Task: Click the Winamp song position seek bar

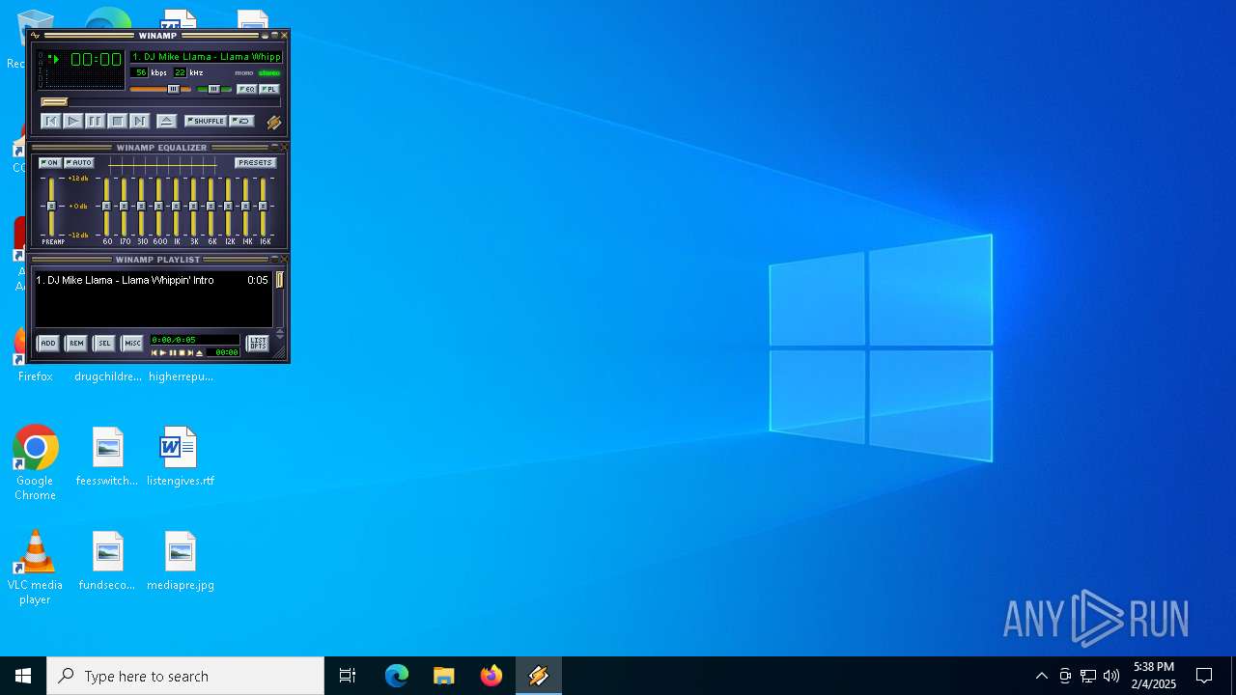Action: pos(160,101)
